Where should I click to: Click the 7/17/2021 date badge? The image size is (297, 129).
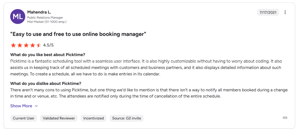[268, 12]
